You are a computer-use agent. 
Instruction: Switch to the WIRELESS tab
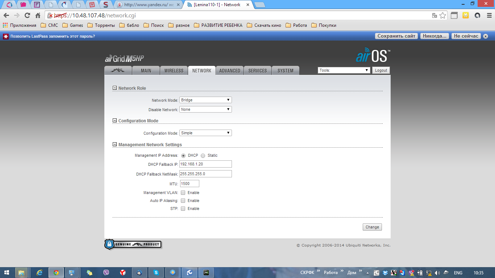point(174,71)
